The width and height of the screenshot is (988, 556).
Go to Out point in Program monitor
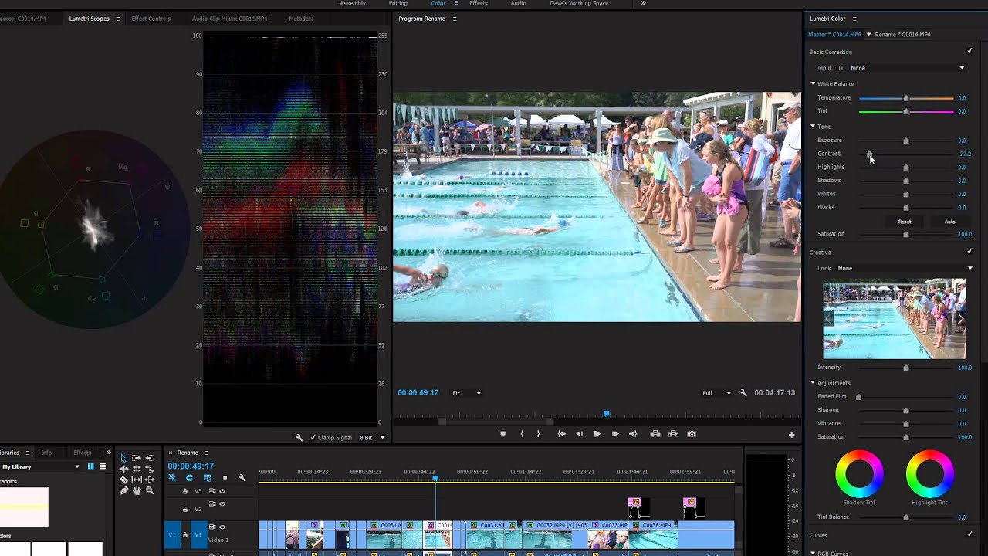[633, 434]
